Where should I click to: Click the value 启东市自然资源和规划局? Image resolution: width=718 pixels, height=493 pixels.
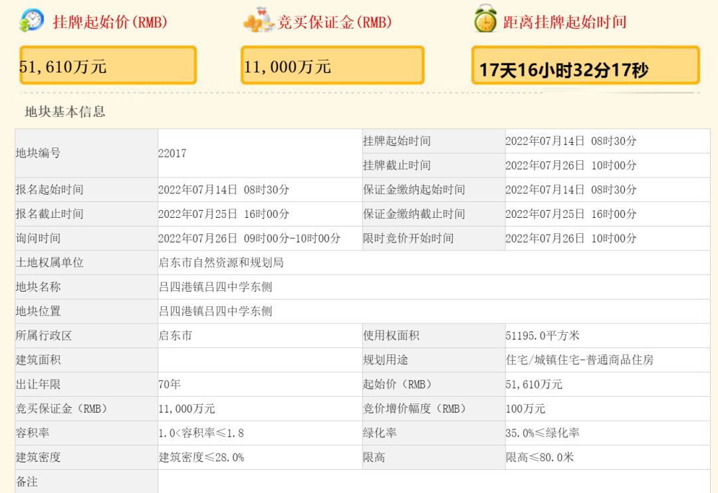pyautogui.click(x=221, y=262)
